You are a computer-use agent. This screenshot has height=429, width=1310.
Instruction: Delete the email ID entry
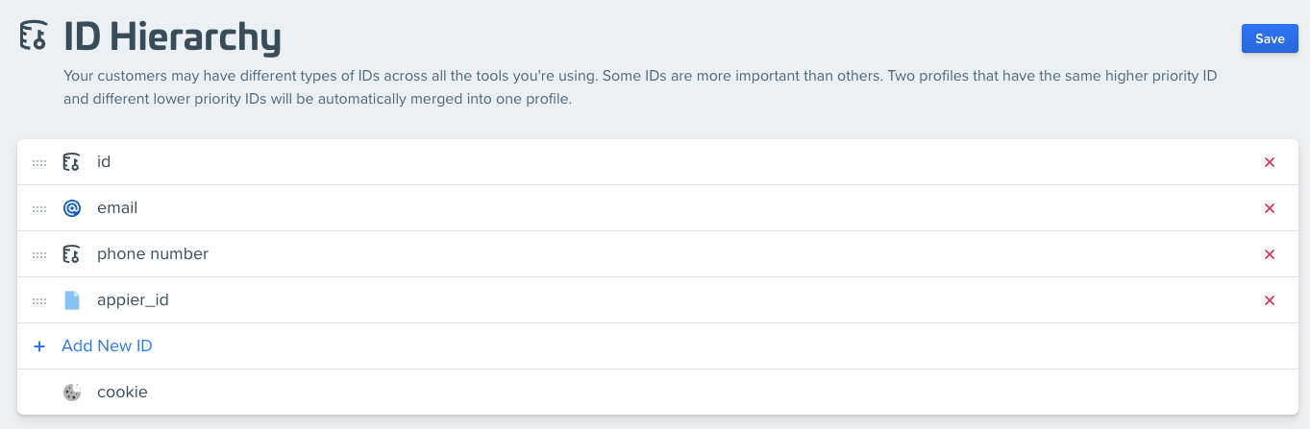(1270, 208)
